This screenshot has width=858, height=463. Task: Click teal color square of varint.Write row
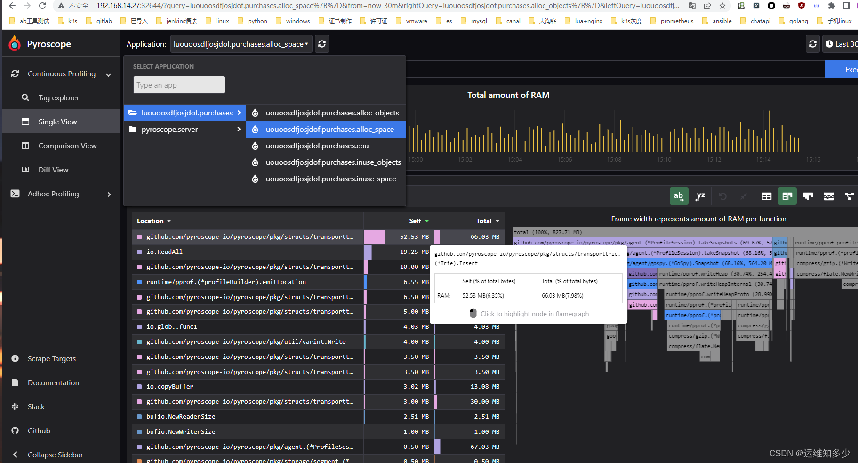point(139,342)
